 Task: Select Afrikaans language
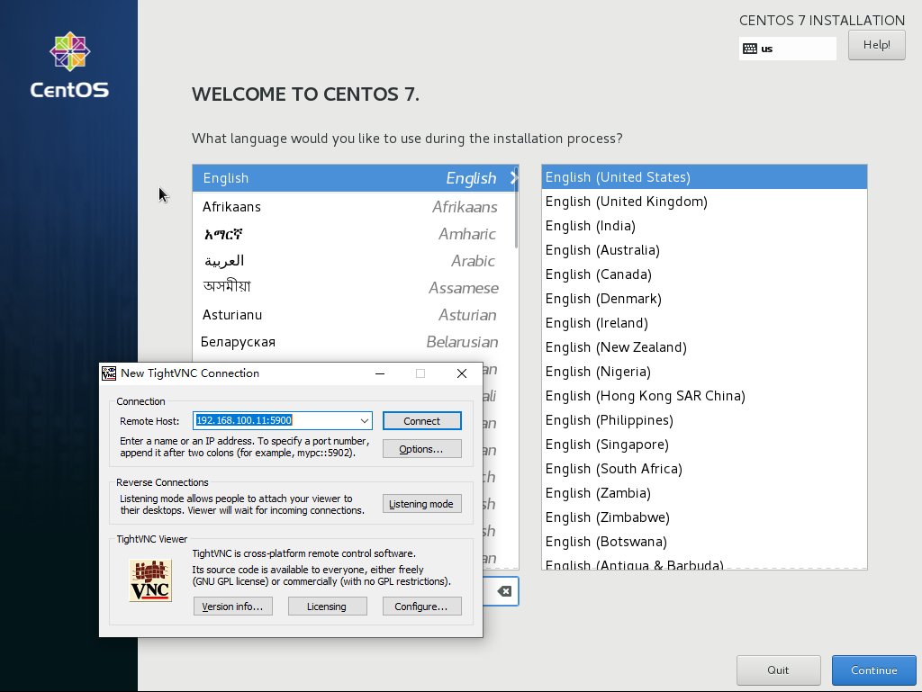click(x=353, y=207)
